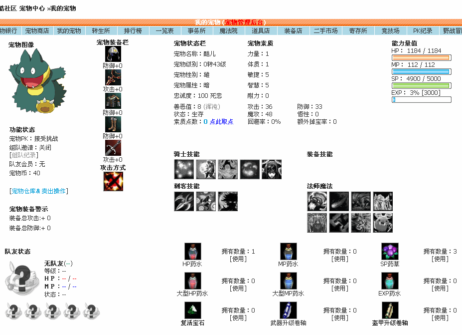The width and height of the screenshot is (462, 335).
Task: Select the 武器升级卷轴 scroll icon
Action: [x=289, y=310]
